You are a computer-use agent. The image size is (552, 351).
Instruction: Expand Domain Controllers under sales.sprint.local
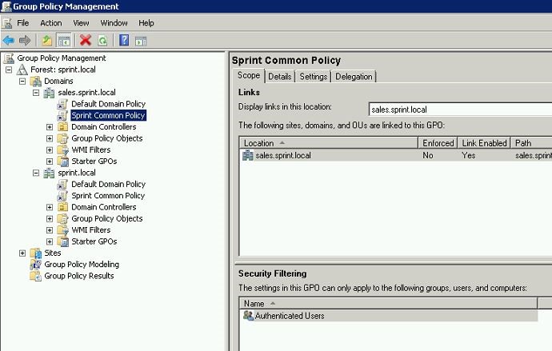point(50,127)
